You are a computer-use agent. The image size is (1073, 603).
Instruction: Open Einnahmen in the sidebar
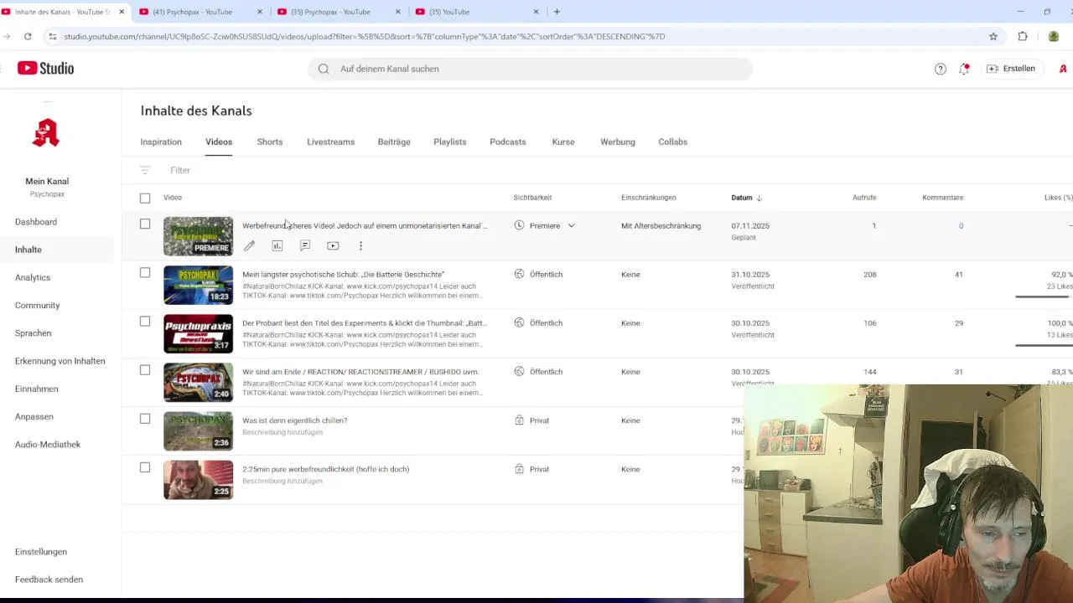[x=37, y=389]
